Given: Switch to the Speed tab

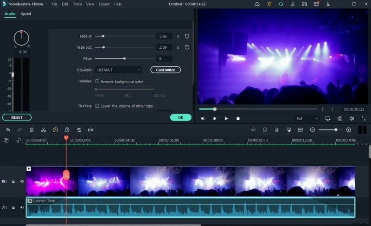Looking at the screenshot, I should (26, 14).
